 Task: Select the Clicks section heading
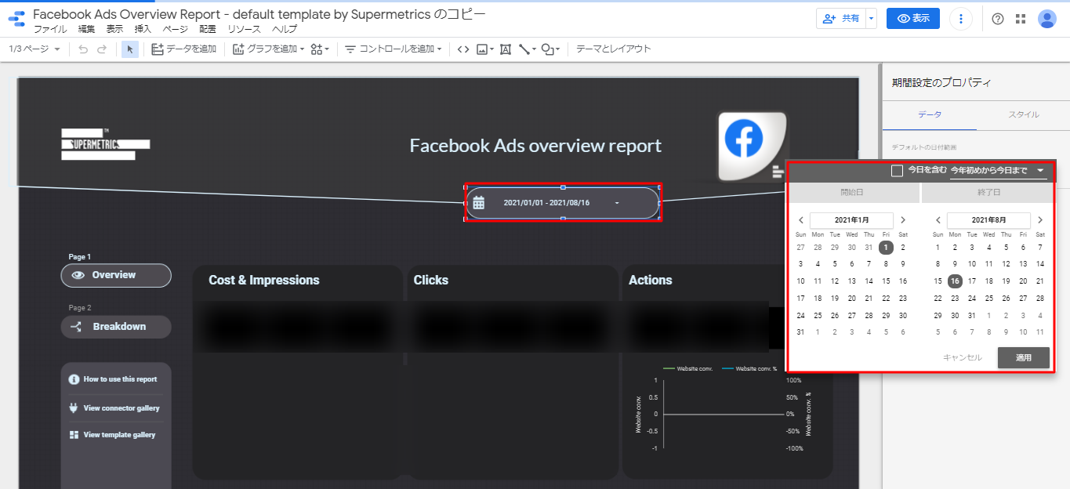pyautogui.click(x=431, y=280)
